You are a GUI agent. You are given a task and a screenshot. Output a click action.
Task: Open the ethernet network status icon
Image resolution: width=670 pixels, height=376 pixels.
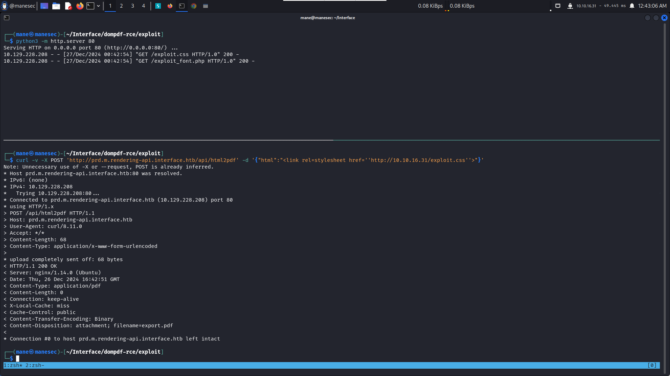(558, 6)
